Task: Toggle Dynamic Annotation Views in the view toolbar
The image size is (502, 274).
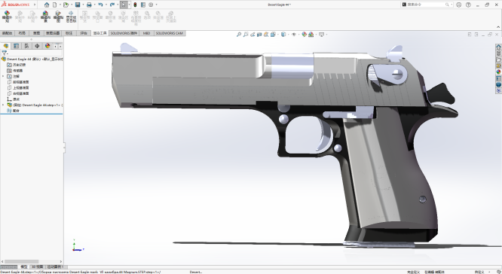Action: click(266, 35)
